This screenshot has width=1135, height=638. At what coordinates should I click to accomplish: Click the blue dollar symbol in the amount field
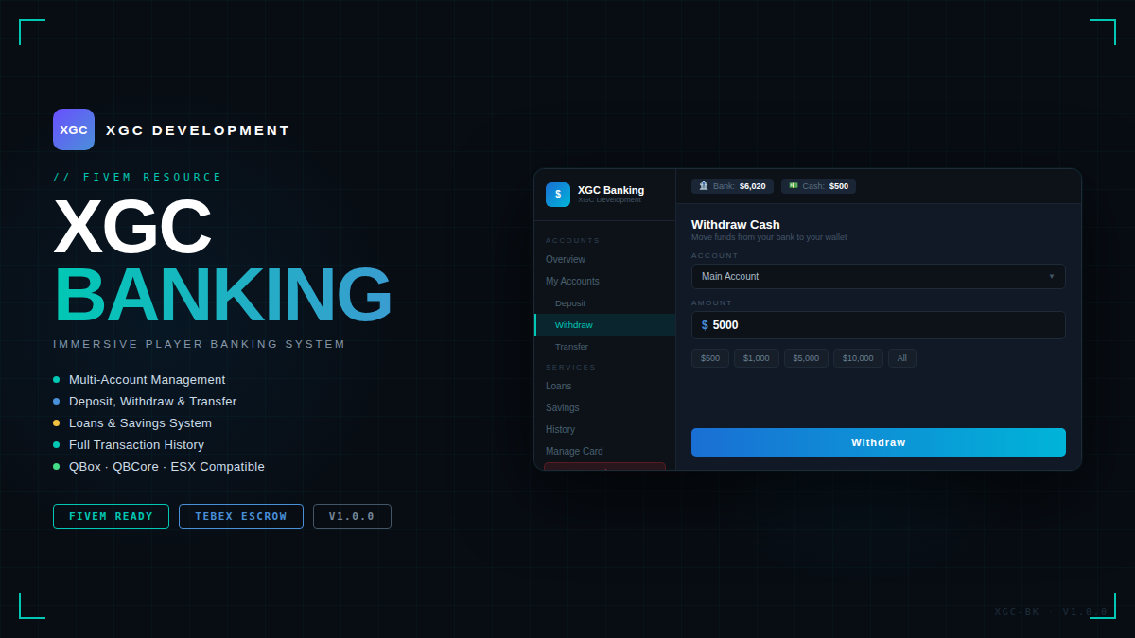pos(705,325)
